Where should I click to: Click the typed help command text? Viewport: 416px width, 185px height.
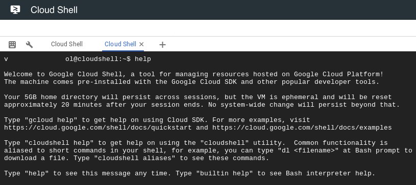point(143,59)
